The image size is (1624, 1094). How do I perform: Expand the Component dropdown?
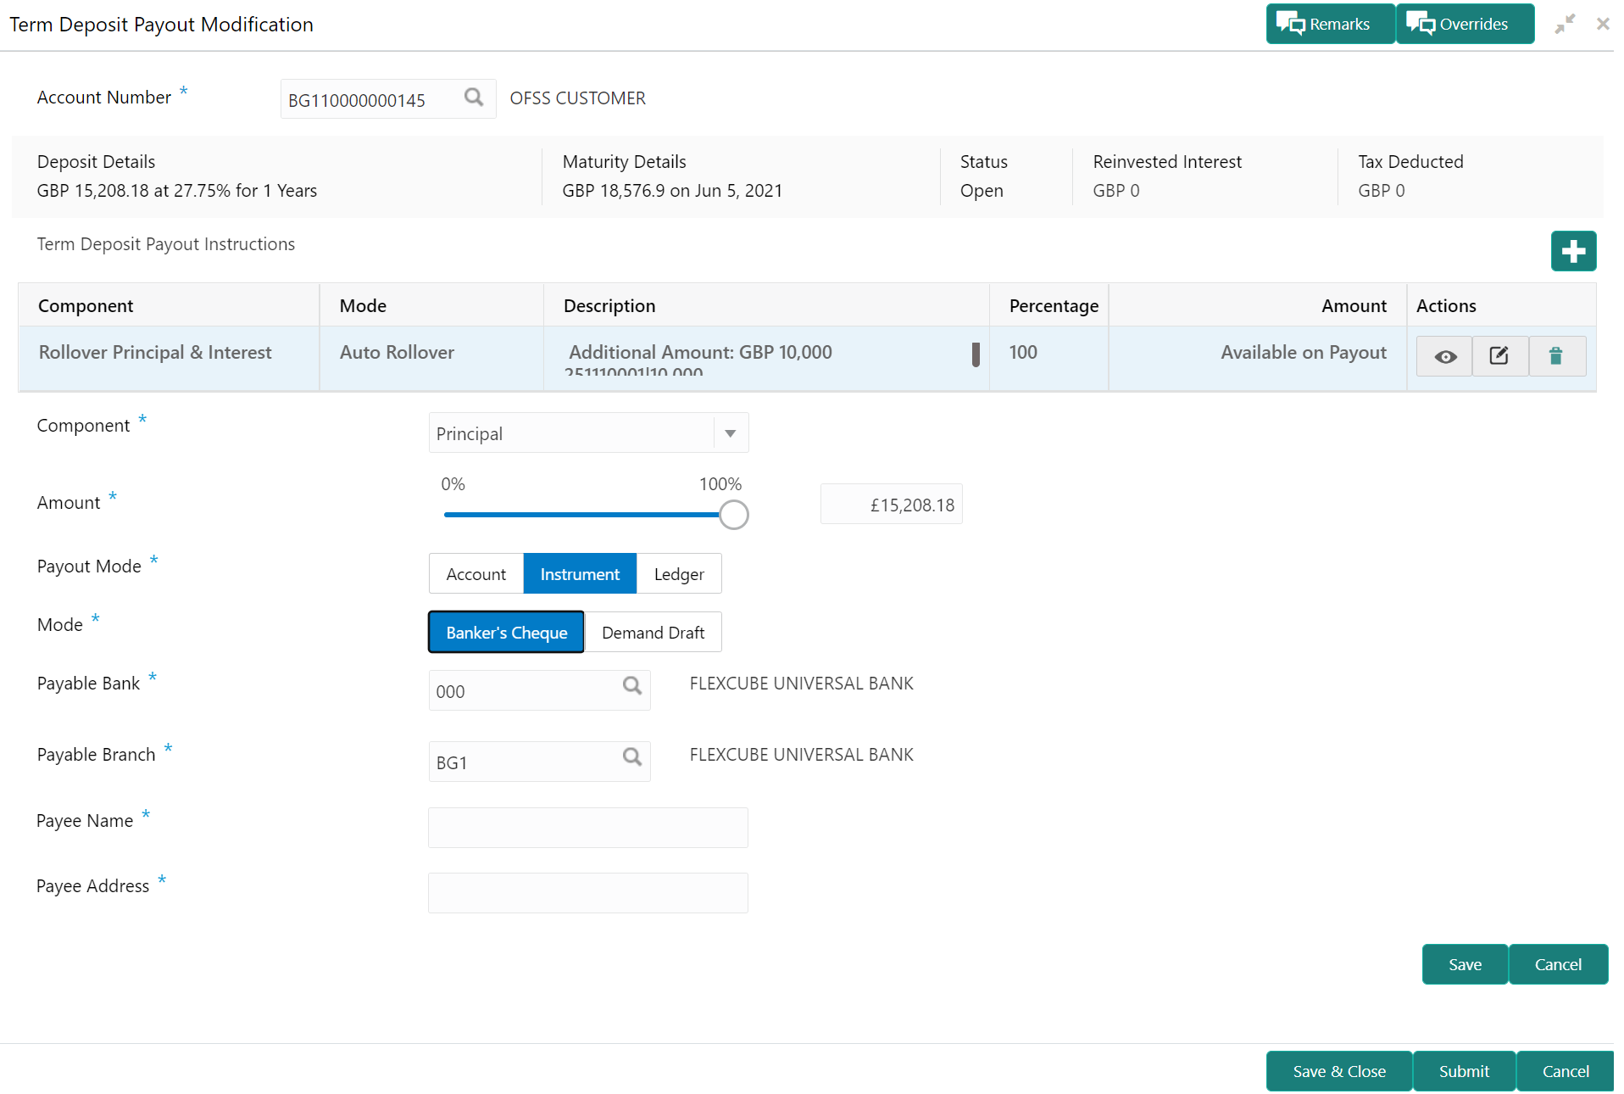pyautogui.click(x=731, y=433)
